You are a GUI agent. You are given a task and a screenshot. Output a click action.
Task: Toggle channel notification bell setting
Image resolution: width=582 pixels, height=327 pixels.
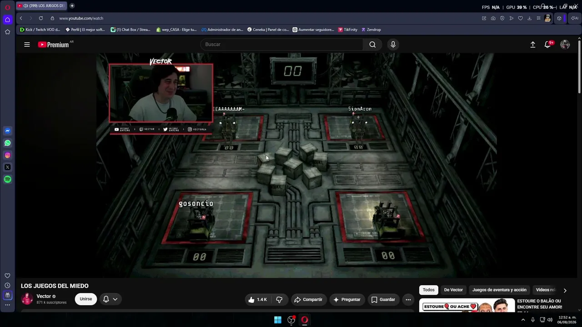[x=110, y=299]
